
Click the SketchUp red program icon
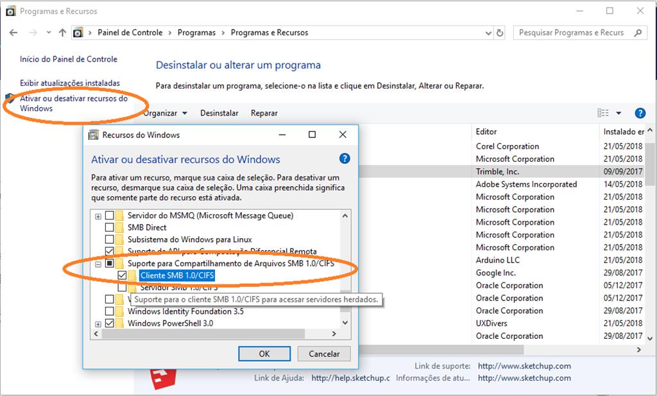point(164,379)
